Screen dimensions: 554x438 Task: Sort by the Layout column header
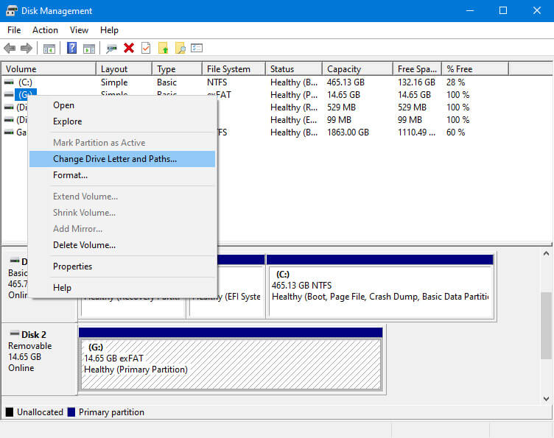point(124,68)
